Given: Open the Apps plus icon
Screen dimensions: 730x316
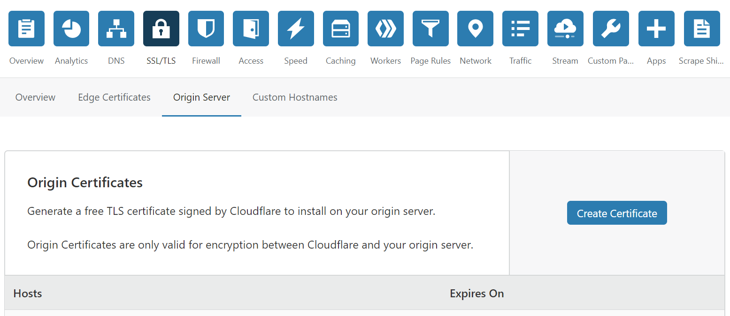Looking at the screenshot, I should tap(656, 29).
